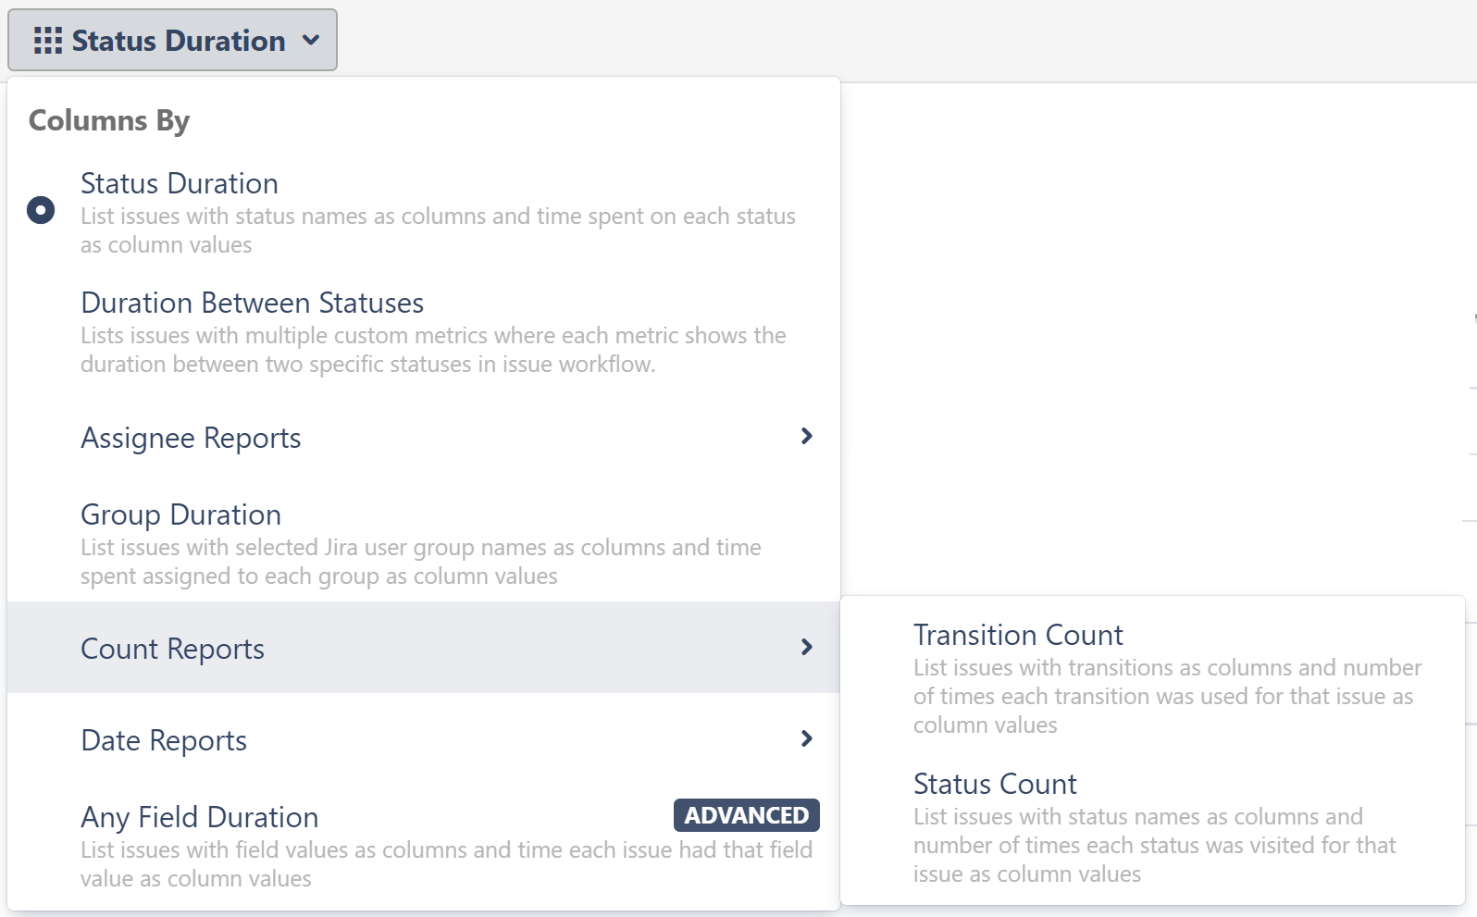1477x917 pixels.
Task: Select the Any Field Duration option
Action: tap(199, 817)
